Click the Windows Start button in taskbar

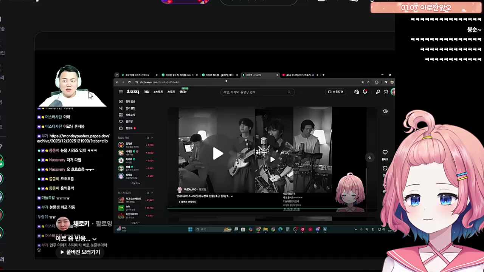coord(190,229)
